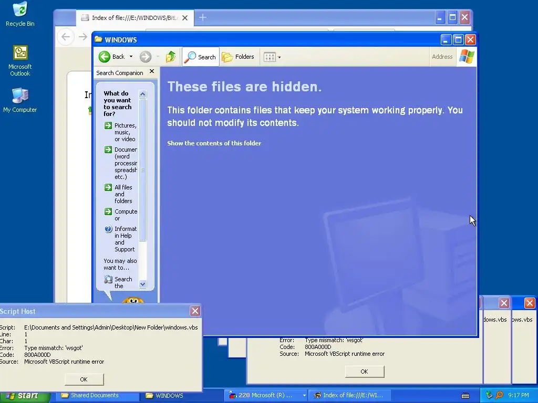
Task: Click the keyboard icon in taskbar
Action: point(465,396)
